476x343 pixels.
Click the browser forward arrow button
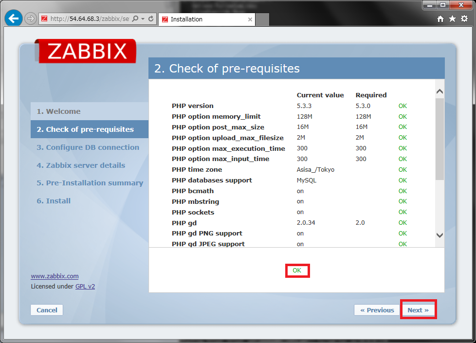(30, 19)
